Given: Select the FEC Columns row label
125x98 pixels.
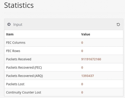Looking at the screenshot, I should click(16, 43).
